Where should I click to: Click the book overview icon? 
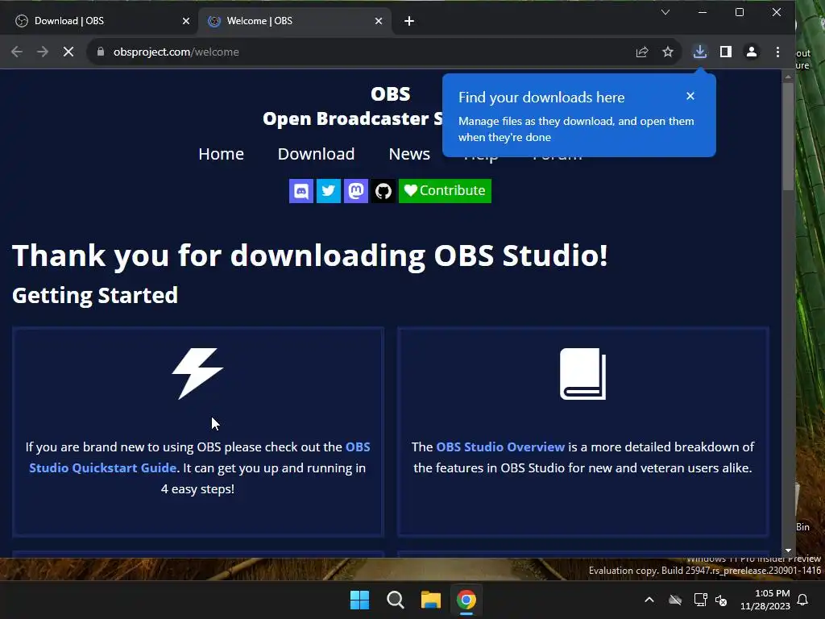(x=583, y=374)
